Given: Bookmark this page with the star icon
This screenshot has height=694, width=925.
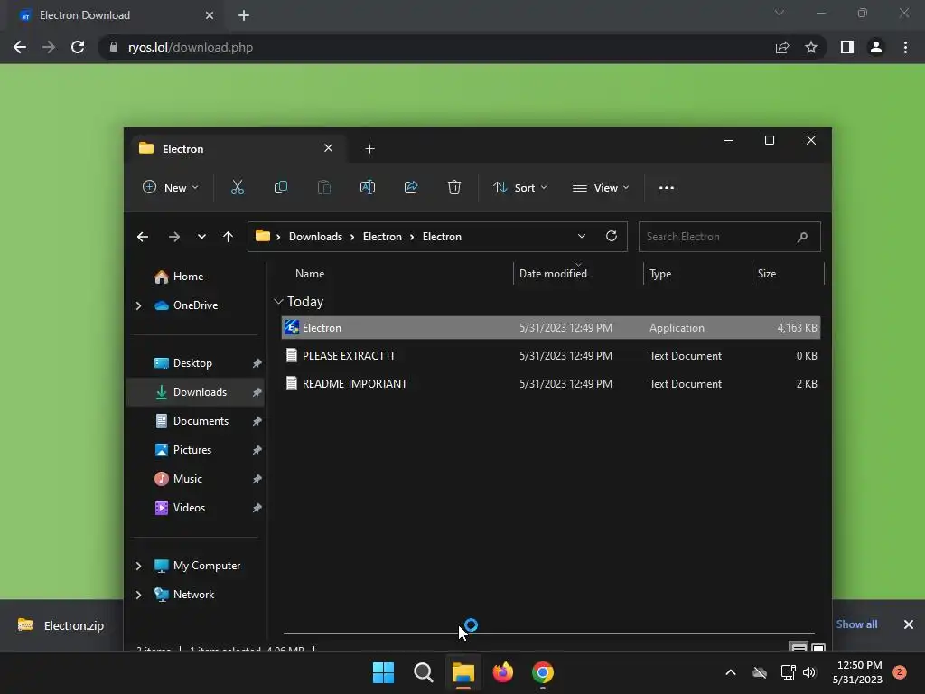Looking at the screenshot, I should (x=811, y=47).
